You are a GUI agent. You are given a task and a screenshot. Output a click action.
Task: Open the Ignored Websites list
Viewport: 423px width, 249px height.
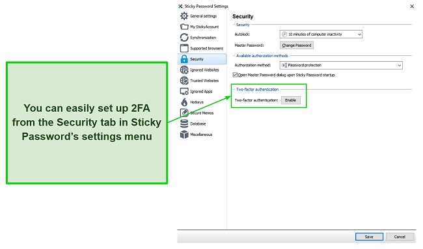(202, 70)
